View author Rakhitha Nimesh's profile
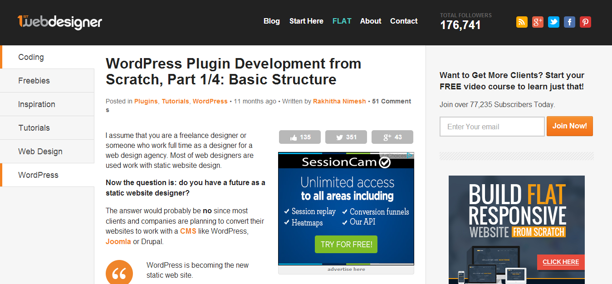The image size is (612, 284). coord(339,101)
